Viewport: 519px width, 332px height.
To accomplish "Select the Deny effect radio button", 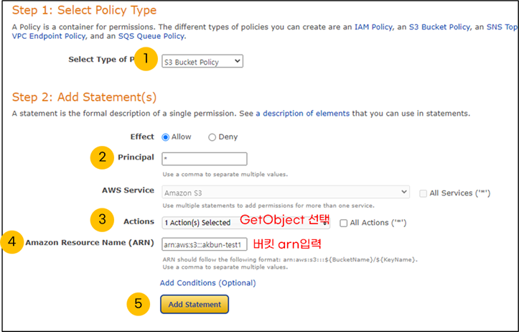I will (x=212, y=137).
